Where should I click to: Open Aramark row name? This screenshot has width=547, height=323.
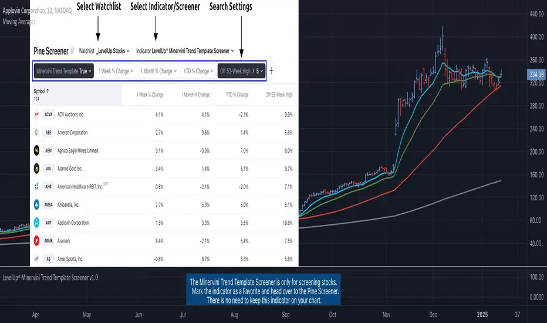point(64,241)
